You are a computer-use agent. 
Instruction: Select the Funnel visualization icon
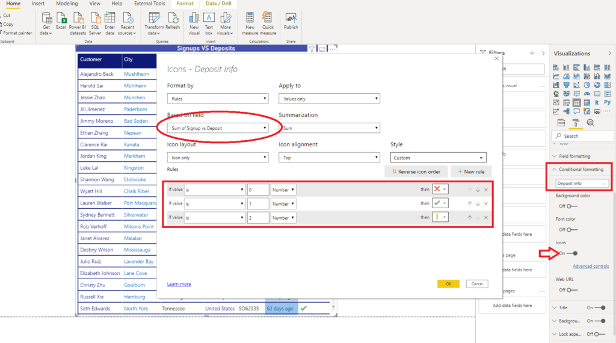point(566,85)
